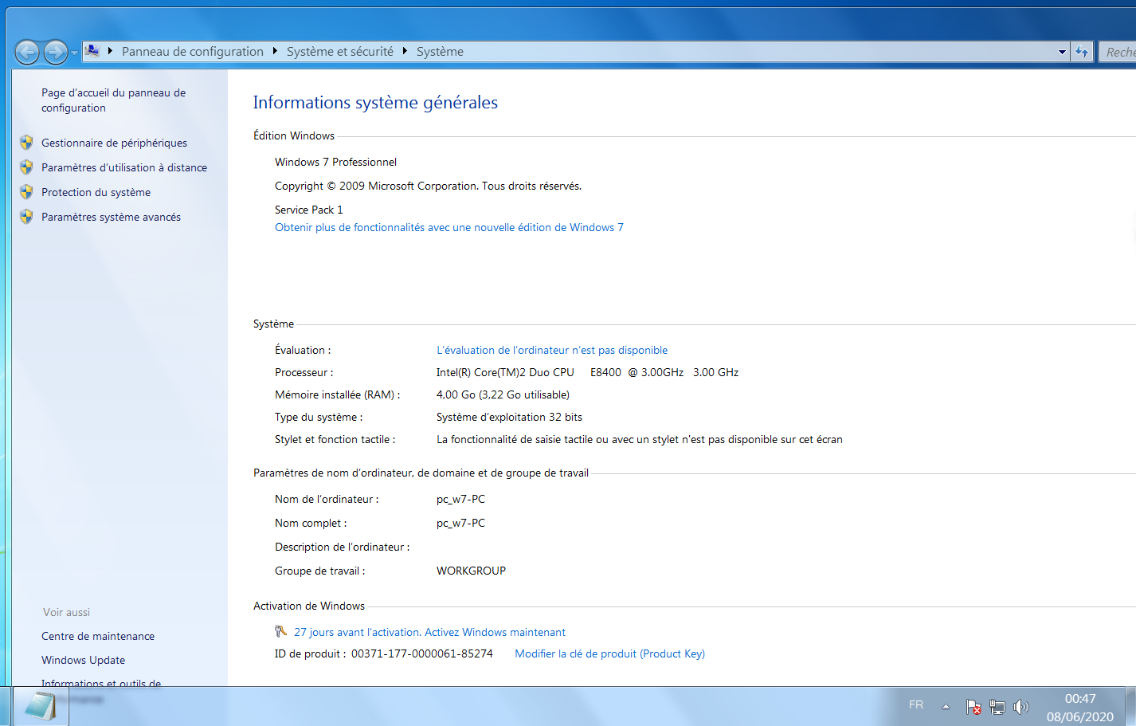Click the Show desktop button at taskbar end
The height and width of the screenshot is (726, 1136).
pyautogui.click(x=1130, y=707)
